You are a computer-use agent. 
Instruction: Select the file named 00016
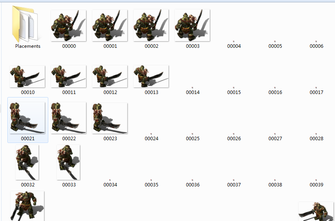(275, 92)
